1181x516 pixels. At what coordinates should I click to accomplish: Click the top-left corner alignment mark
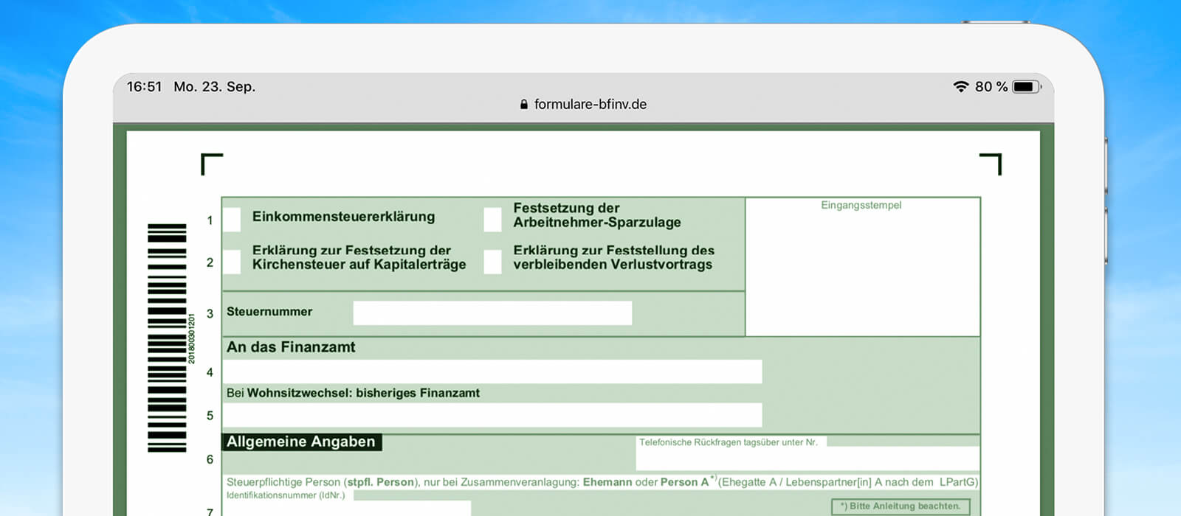point(211,164)
